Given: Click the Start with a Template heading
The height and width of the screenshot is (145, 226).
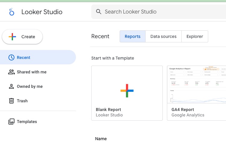Looking at the screenshot, I should pos(113,58).
